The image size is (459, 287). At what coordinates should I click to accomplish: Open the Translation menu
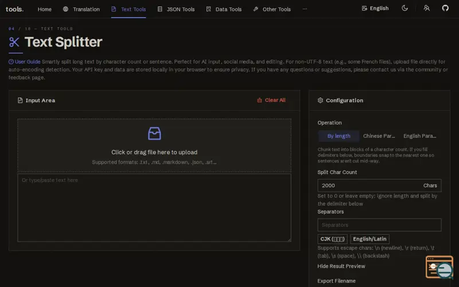tap(86, 9)
